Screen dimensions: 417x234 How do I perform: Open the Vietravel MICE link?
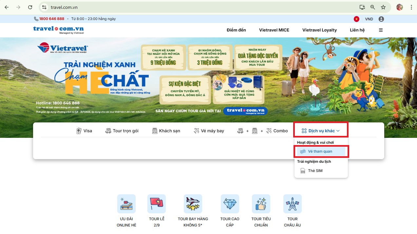tap(274, 30)
